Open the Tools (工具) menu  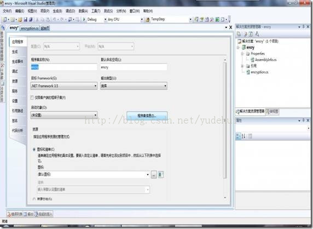(x=96, y=11)
